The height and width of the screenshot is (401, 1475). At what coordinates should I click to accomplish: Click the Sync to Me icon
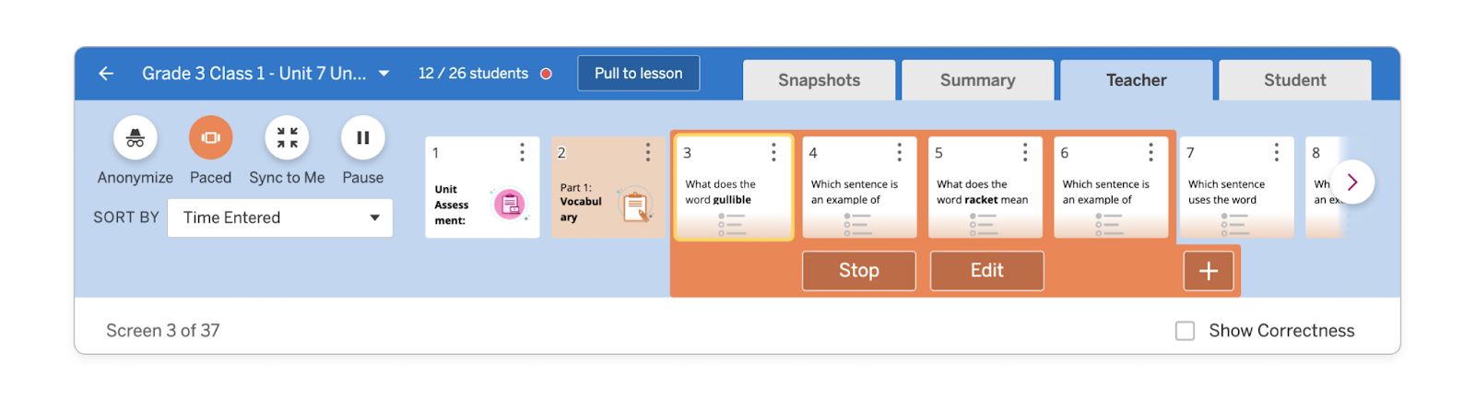click(287, 138)
